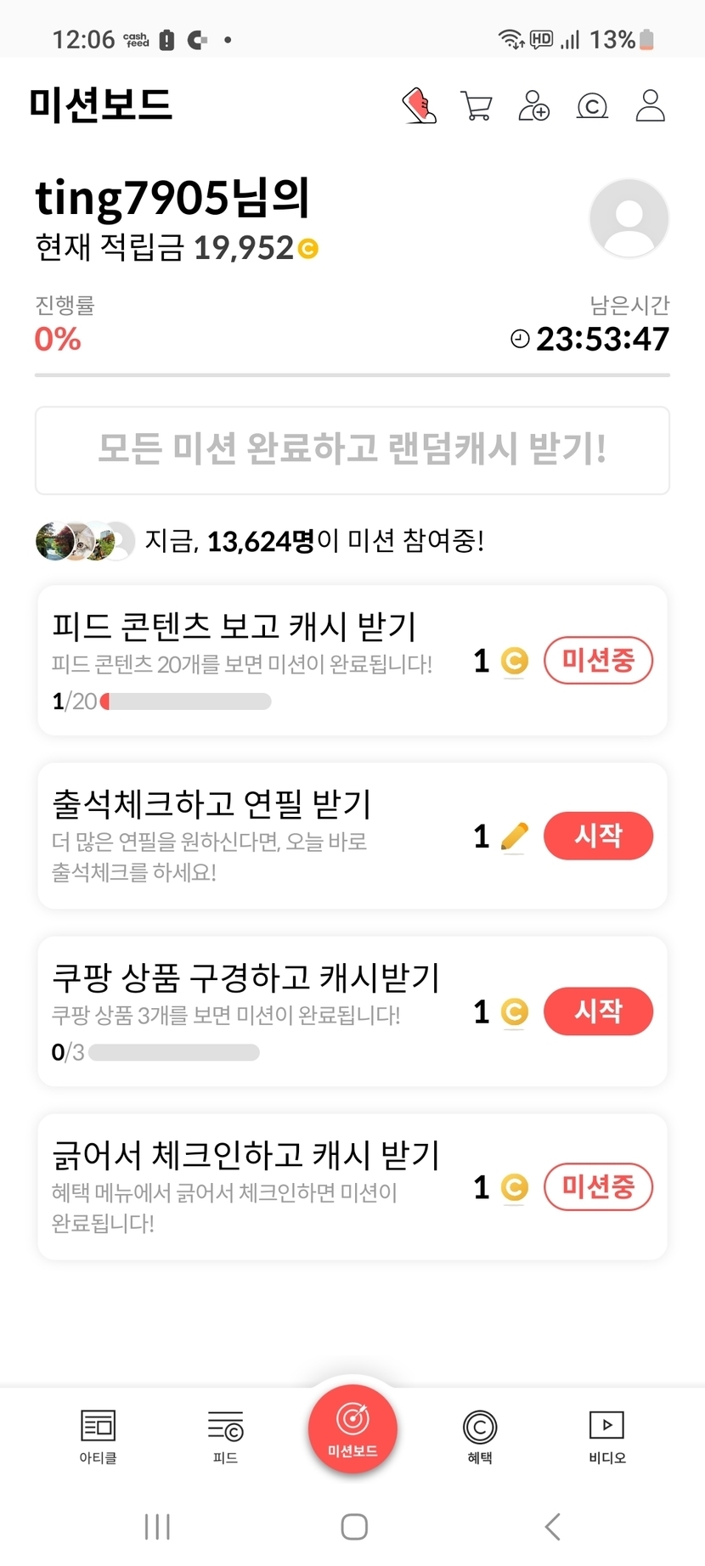Open the 혜택 tab
The image size is (705, 1566).
(480, 1437)
